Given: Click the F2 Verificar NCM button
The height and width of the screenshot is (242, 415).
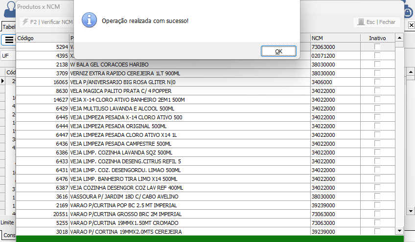Looking at the screenshot, I should tap(47, 22).
